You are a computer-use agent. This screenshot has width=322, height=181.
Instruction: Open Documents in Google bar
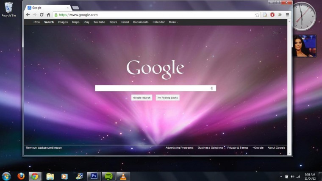[x=141, y=22]
